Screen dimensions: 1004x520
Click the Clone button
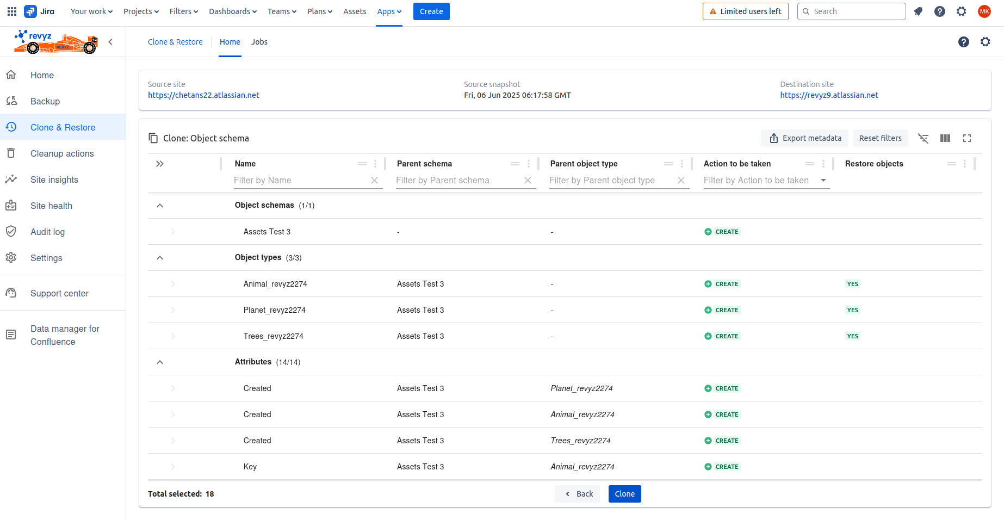624,494
